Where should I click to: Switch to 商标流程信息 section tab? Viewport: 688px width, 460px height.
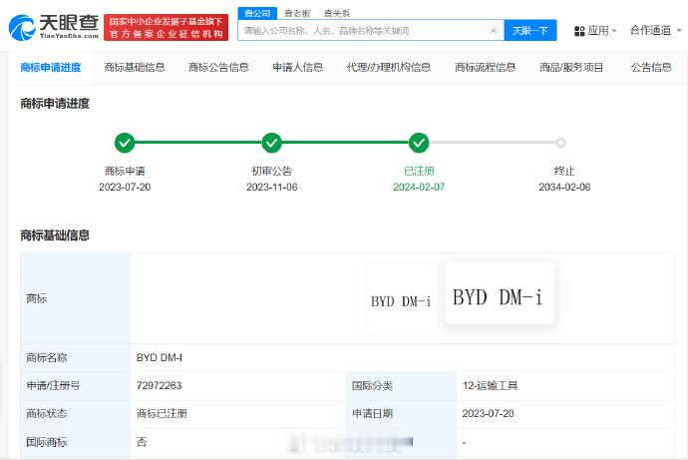485,67
